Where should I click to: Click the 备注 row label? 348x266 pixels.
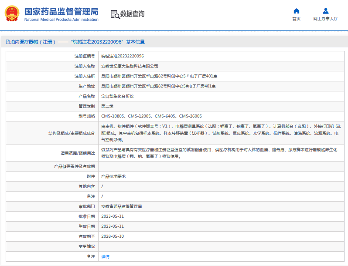[91, 196]
